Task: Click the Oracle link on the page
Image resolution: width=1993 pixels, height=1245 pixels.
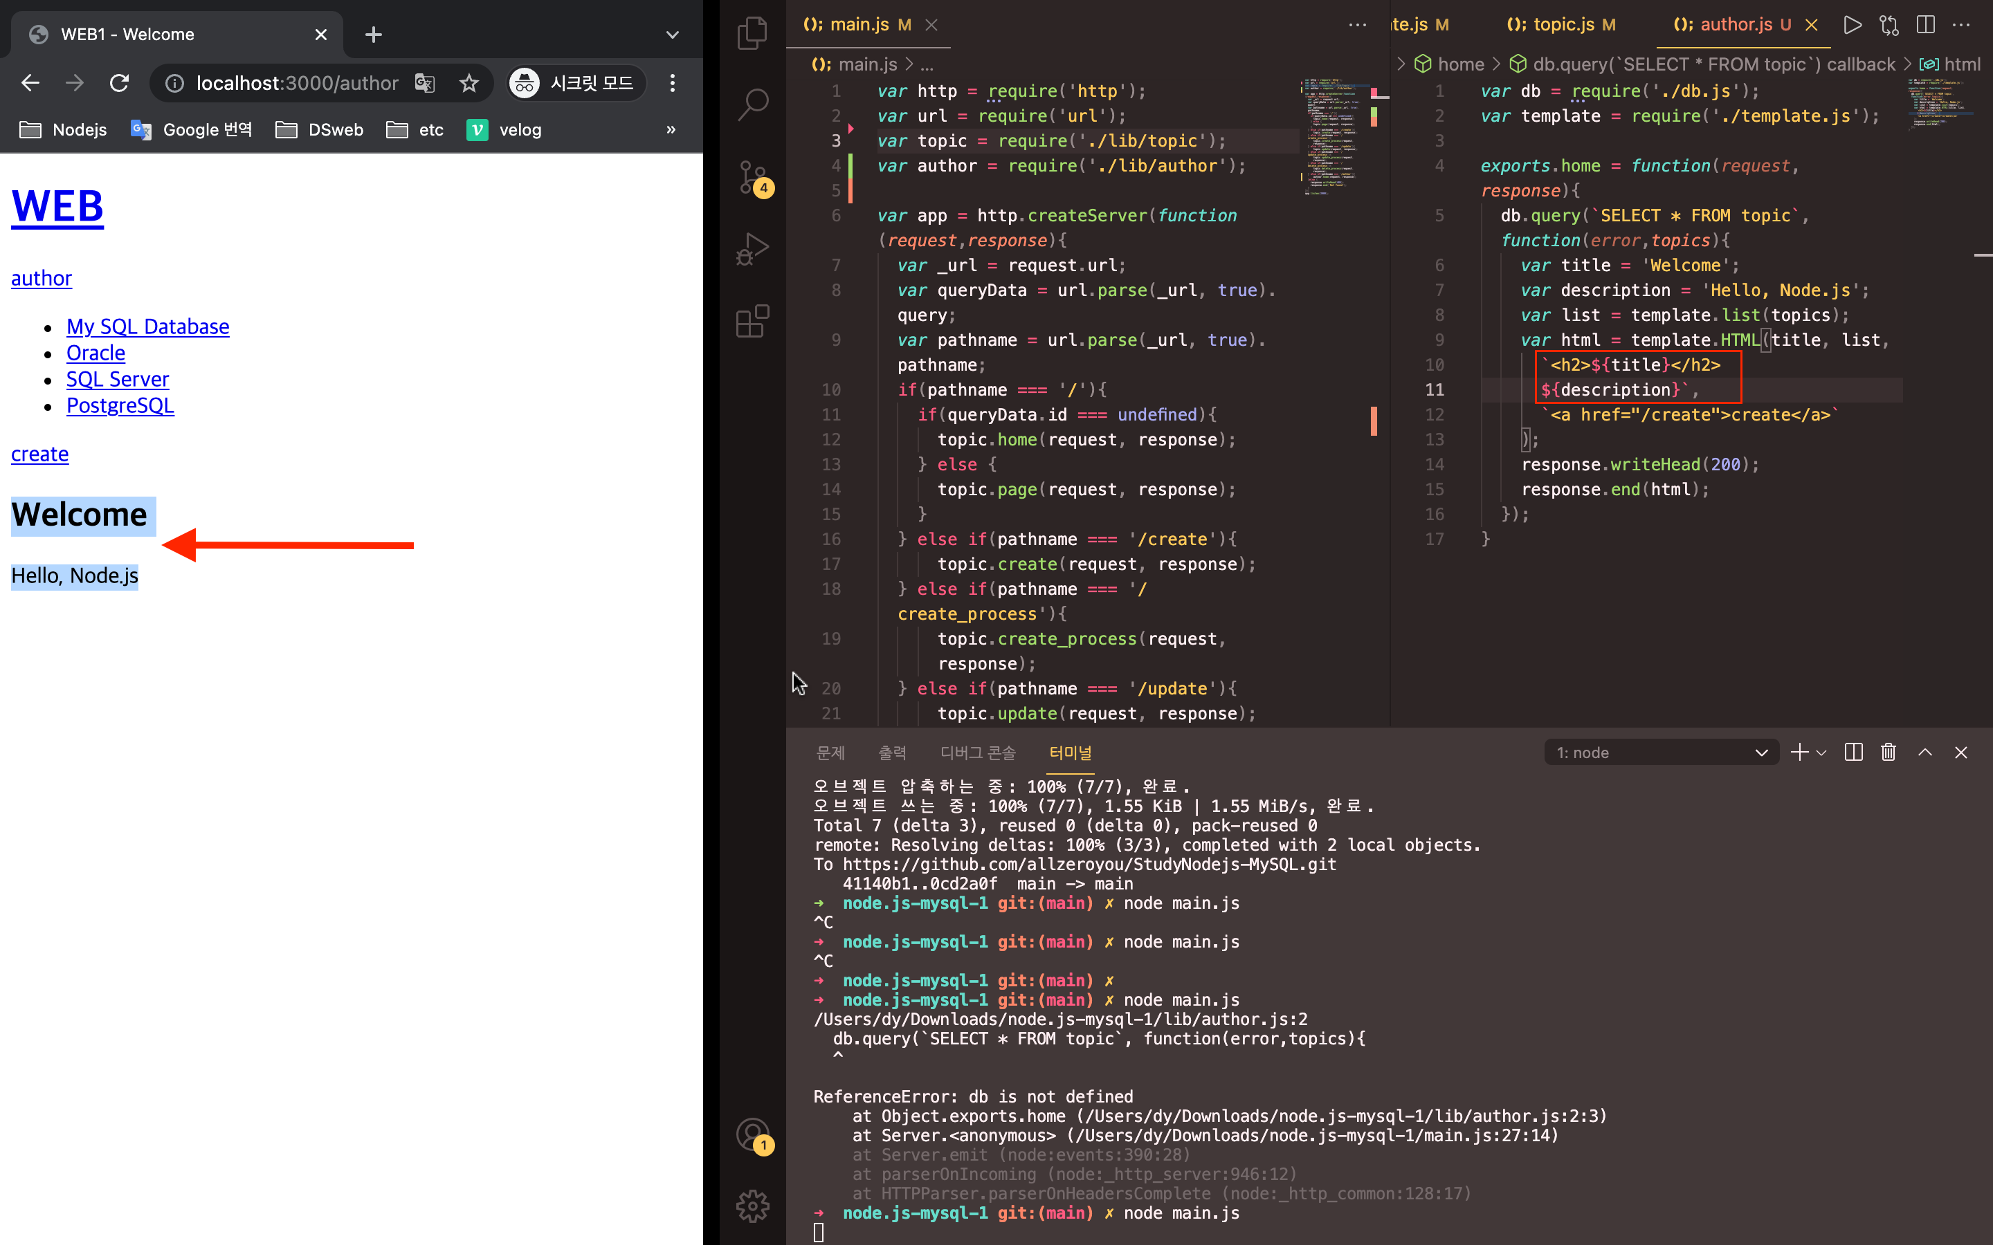Action: (x=95, y=353)
